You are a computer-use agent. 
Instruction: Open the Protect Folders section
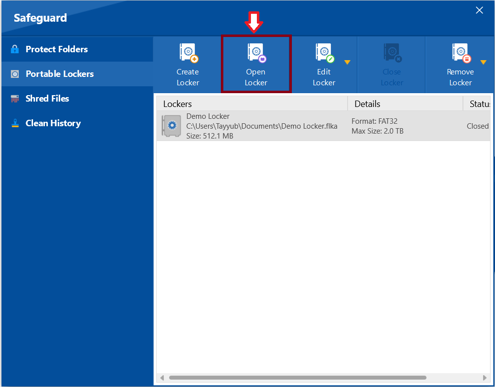coord(77,49)
